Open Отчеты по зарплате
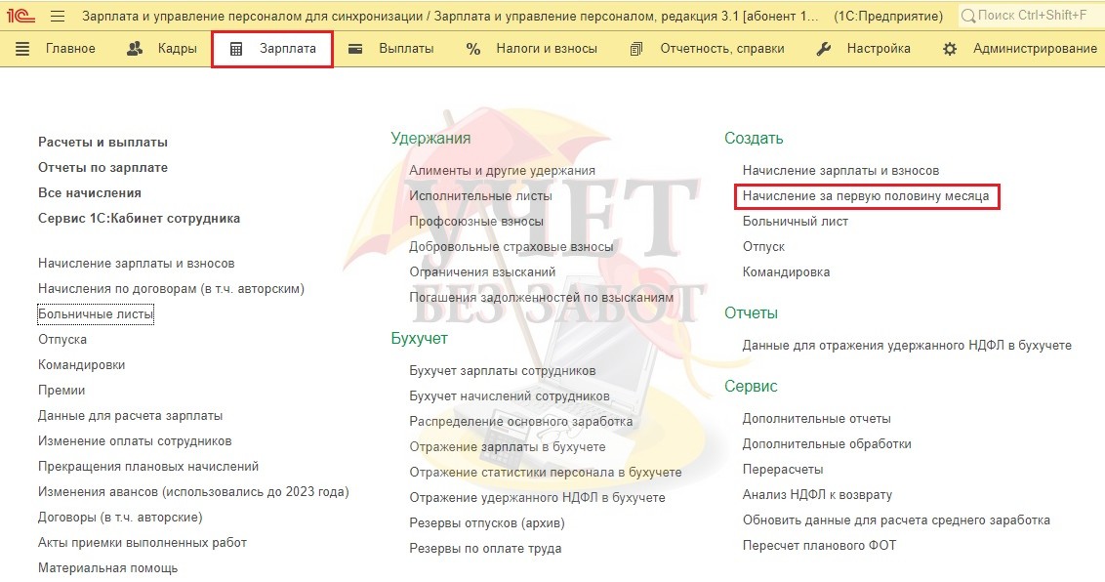This screenshot has height=582, width=1105. pyautogui.click(x=102, y=168)
